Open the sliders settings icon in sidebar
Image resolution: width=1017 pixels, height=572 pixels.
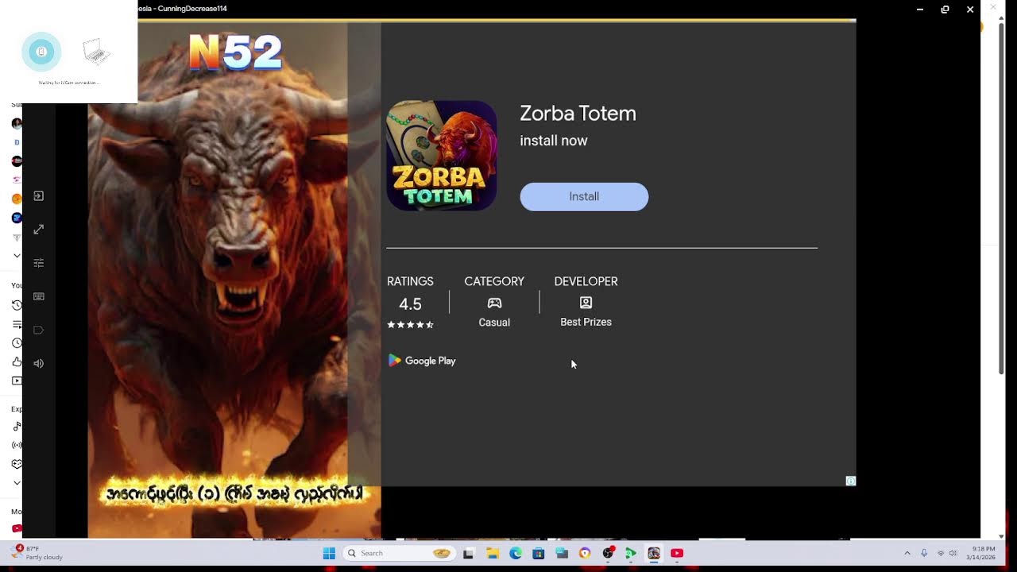[x=38, y=263]
